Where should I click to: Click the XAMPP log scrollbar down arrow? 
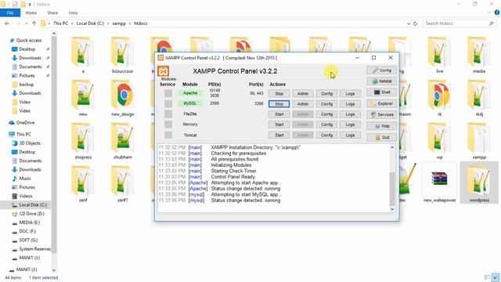click(x=392, y=209)
